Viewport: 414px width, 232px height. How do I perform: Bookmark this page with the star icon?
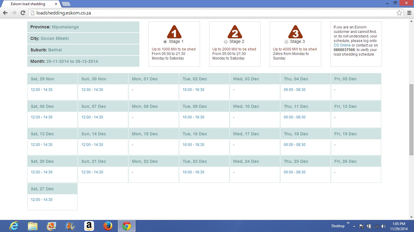coord(399,13)
